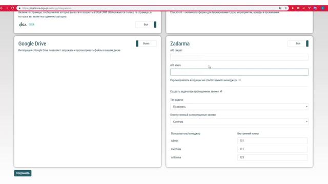The image size is (328, 184).
Task: Edit Admin internal number field
Action: pyautogui.click(x=272, y=141)
